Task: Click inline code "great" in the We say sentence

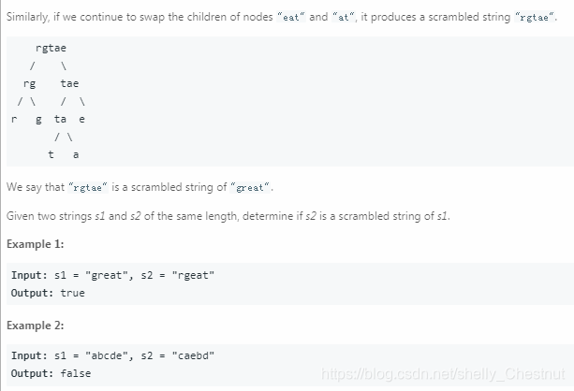Action: pos(250,187)
